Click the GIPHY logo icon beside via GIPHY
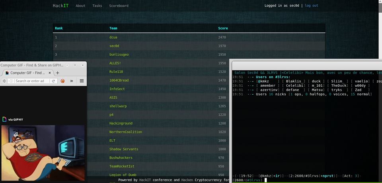 (4, 119)
